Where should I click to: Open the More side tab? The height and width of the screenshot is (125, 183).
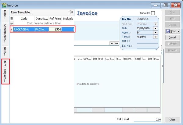[x=5, y=15]
